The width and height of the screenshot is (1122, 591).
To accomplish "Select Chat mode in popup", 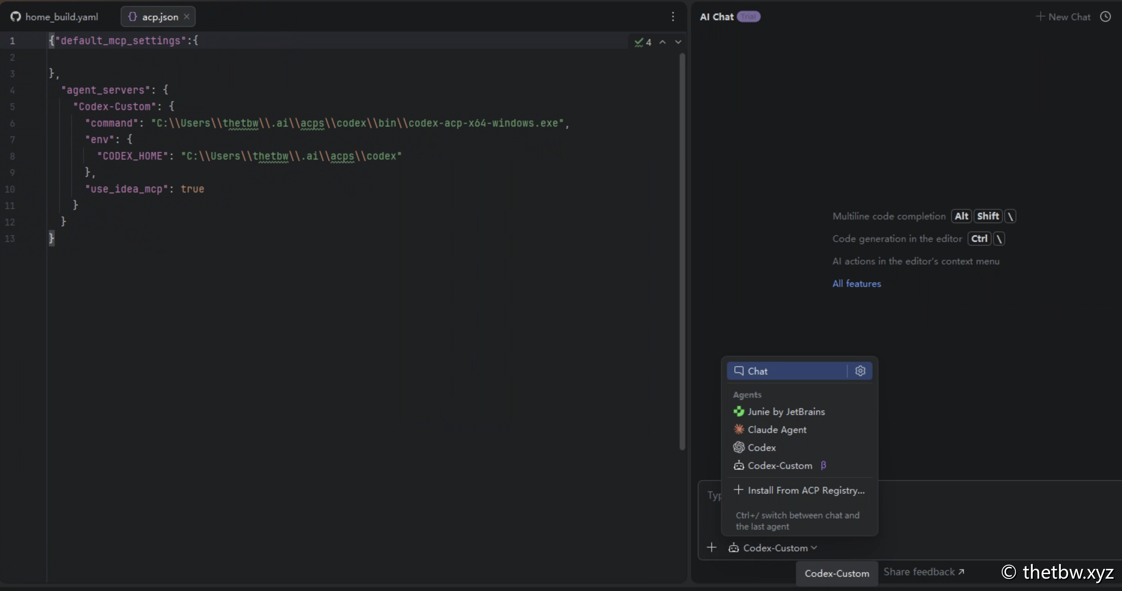I will (786, 371).
